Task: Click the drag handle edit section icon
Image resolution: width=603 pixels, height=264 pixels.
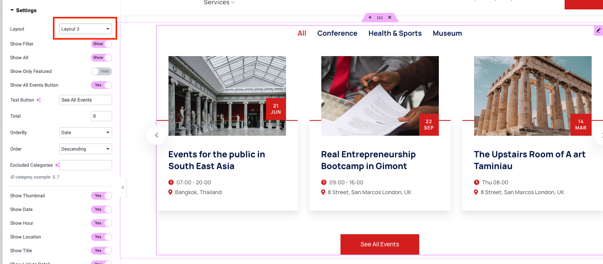Action: [x=380, y=18]
